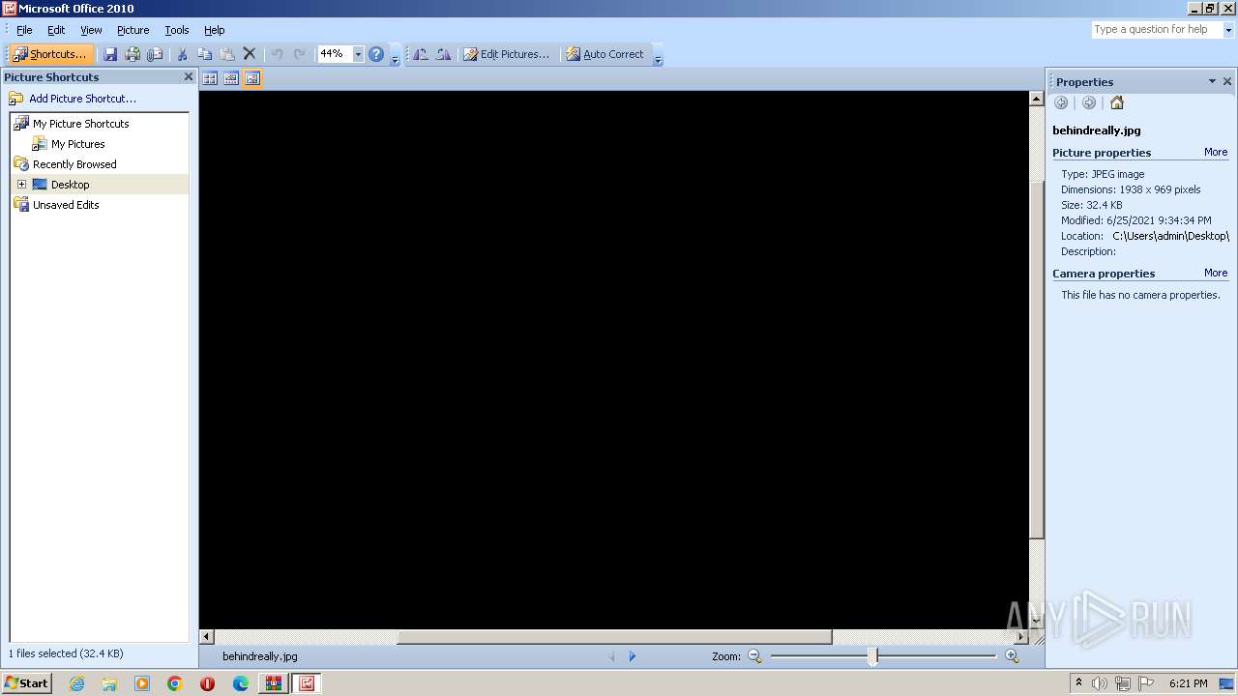This screenshot has width=1238, height=696.
Task: Switch to Single Picture view
Action: pos(252,78)
